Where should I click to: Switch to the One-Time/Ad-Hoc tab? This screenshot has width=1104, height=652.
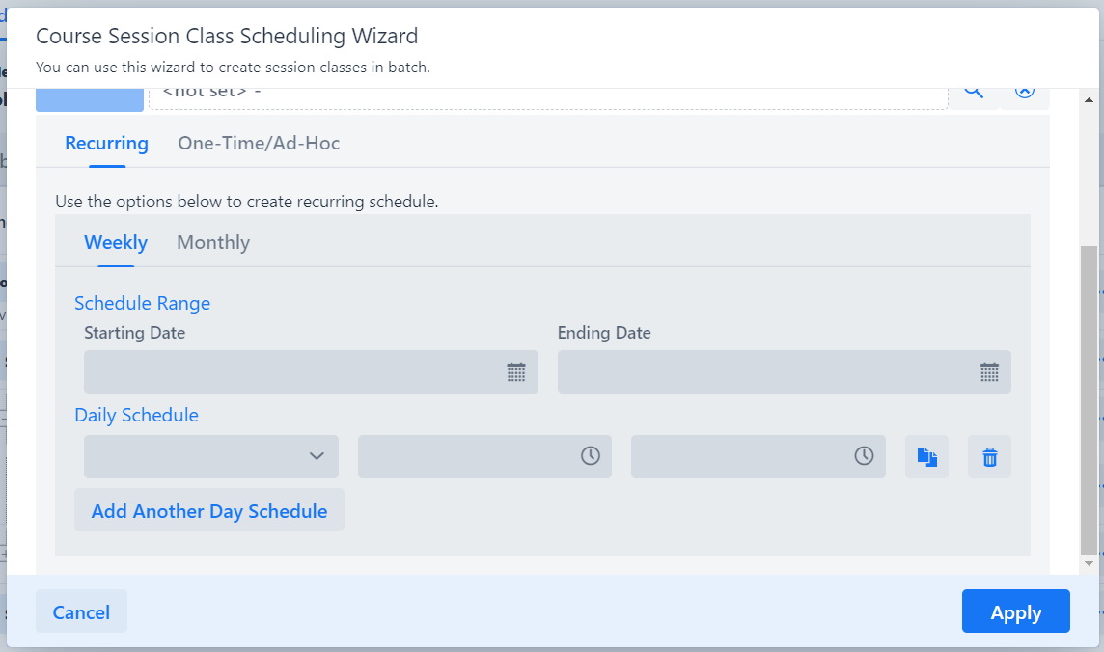tap(259, 144)
